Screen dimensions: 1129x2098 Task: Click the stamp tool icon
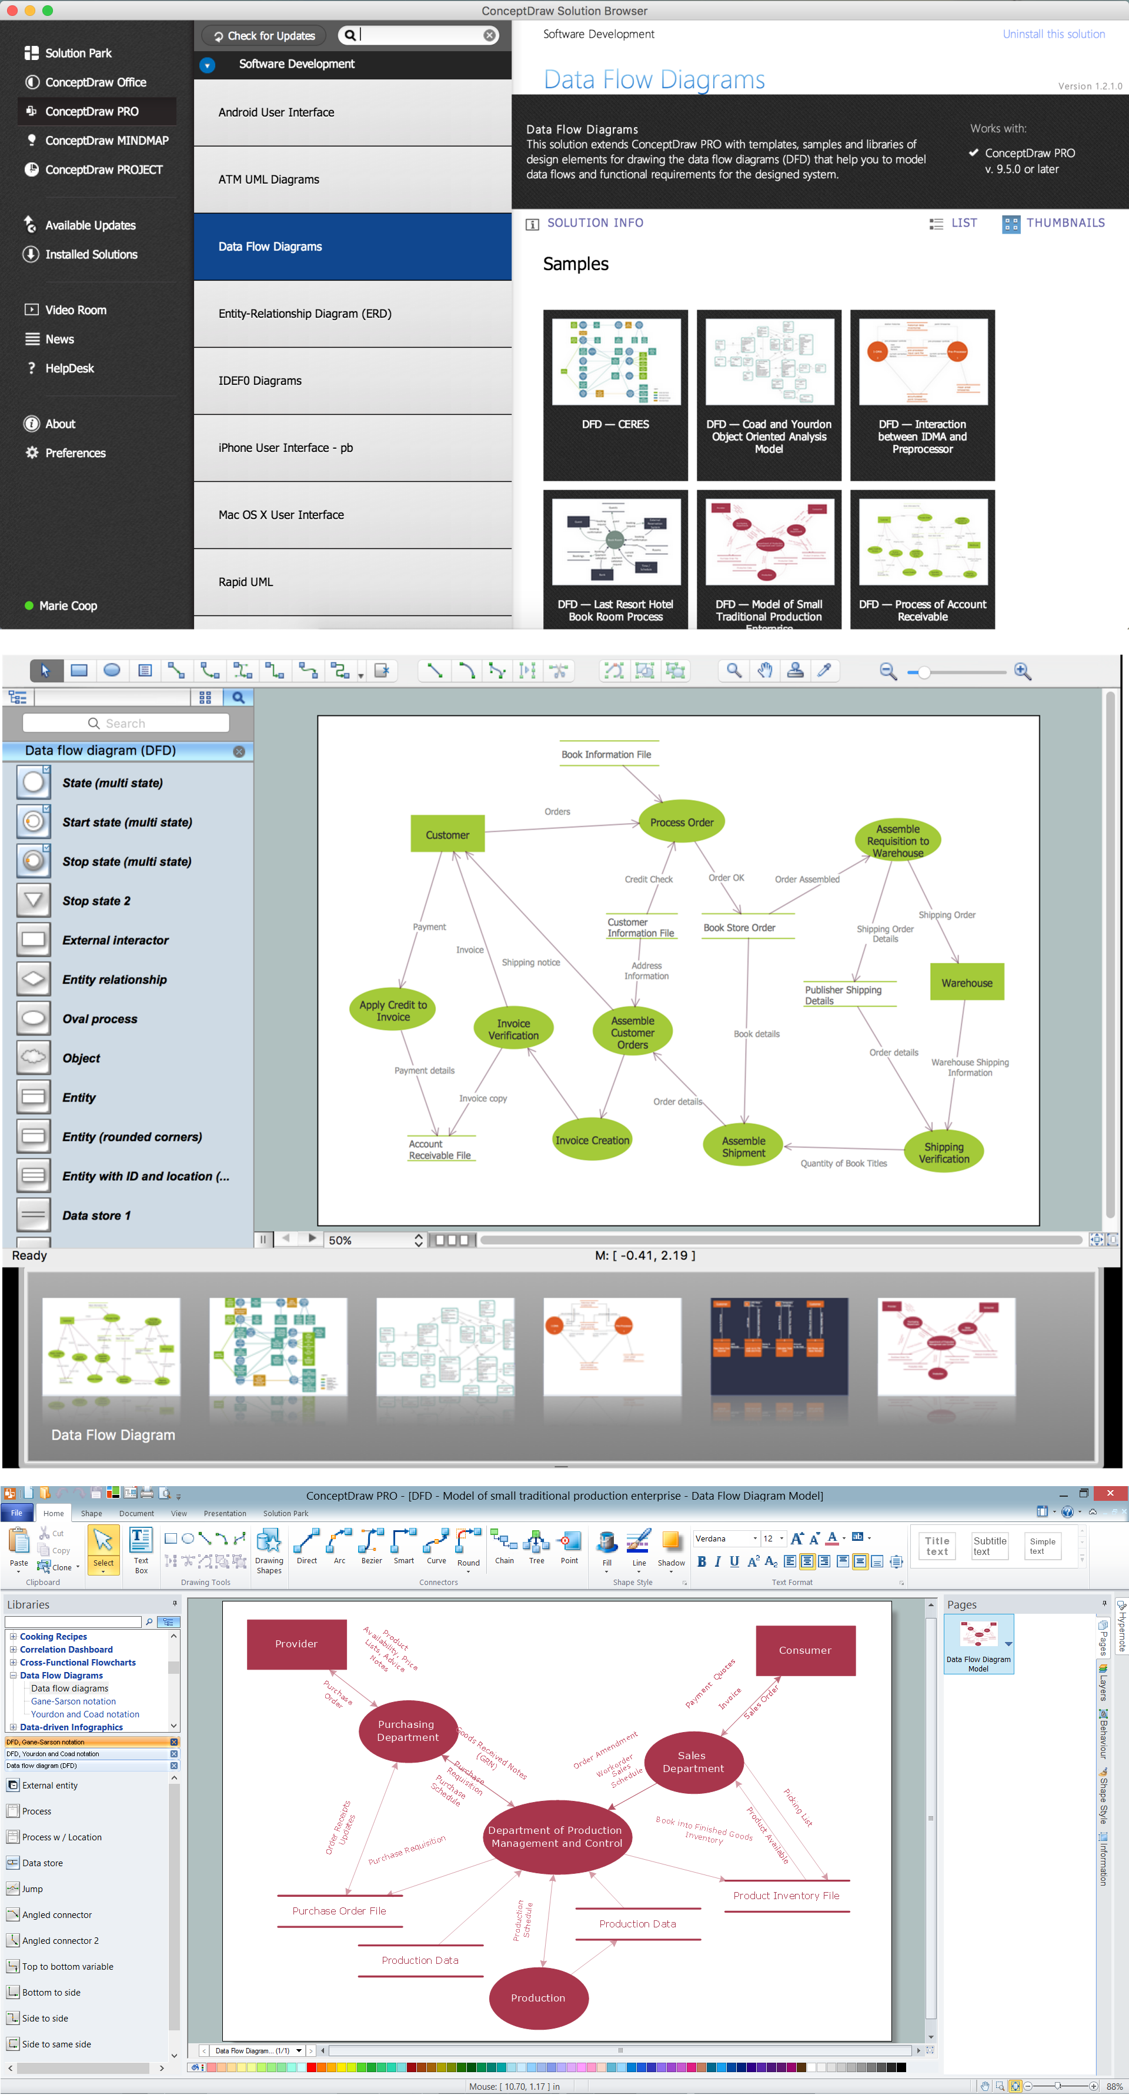tap(795, 670)
